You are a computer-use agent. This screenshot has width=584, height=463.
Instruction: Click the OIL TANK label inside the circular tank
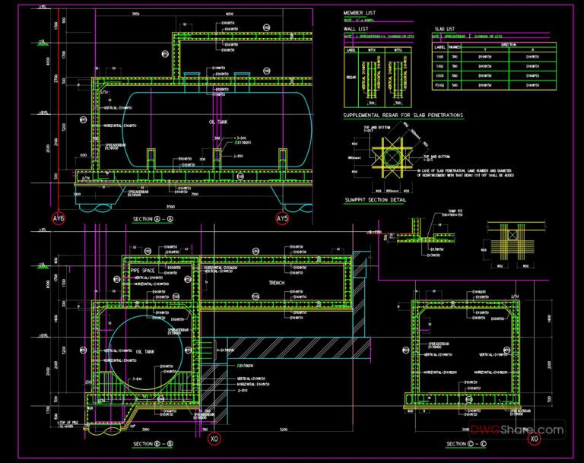[145, 352]
